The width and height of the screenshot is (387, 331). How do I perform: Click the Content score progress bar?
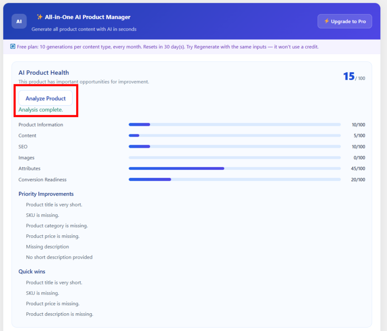235,135
